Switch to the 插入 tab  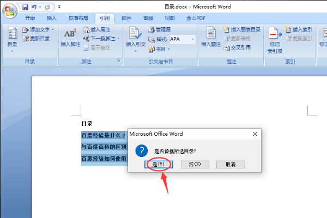[x=52, y=18]
